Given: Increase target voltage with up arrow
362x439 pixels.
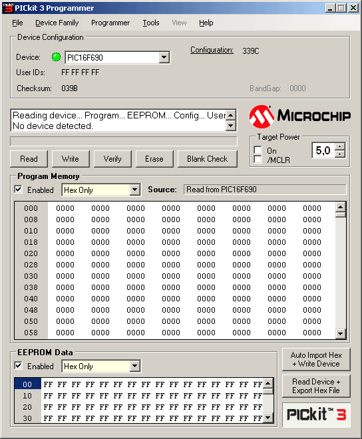Looking at the screenshot, I should pyautogui.click(x=339, y=146).
